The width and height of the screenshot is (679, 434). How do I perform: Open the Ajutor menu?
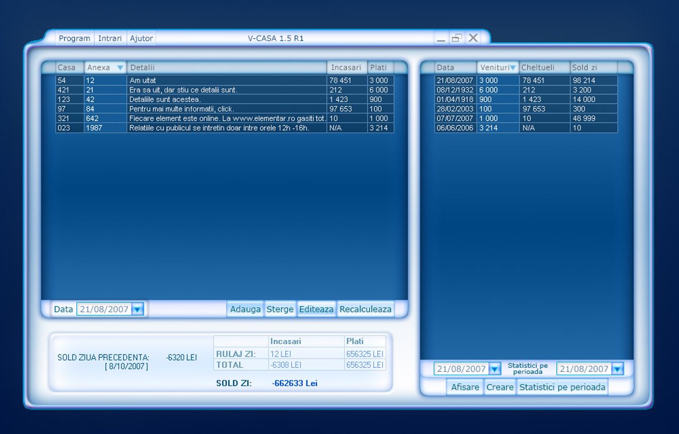point(141,38)
